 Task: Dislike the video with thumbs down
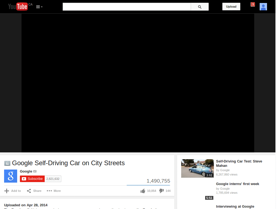(x=161, y=191)
